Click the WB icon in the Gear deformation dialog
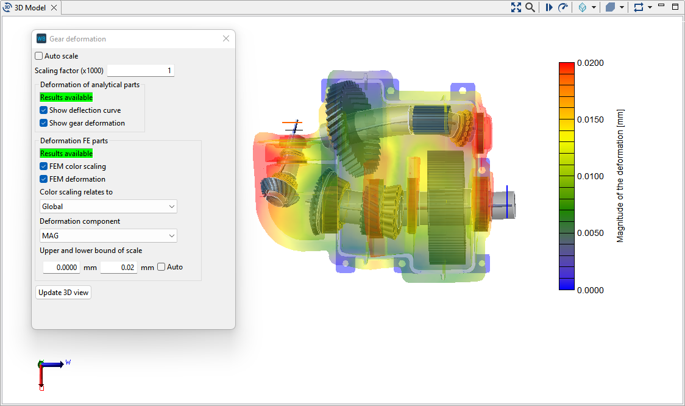Screen dimensions: 685x406 click(40, 38)
